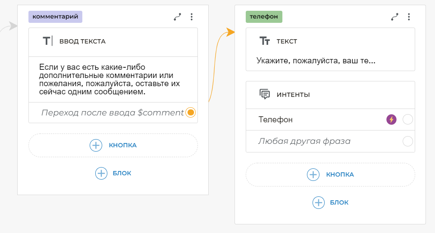The height and width of the screenshot is (233, 435).
Task: Click the connection path icon in комментарий block
Action: (x=177, y=17)
